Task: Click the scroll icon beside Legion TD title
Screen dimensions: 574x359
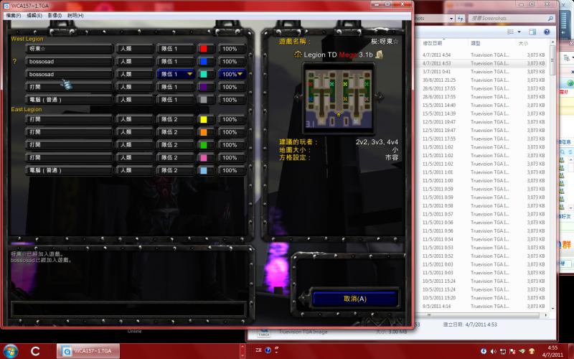Action: pos(380,55)
